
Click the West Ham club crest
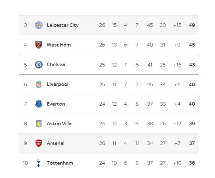[39, 45]
